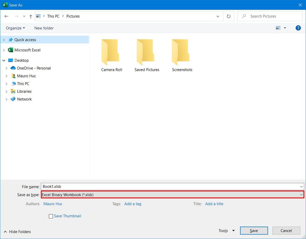
Task: Click the back navigation arrow
Action: (x=6, y=16)
